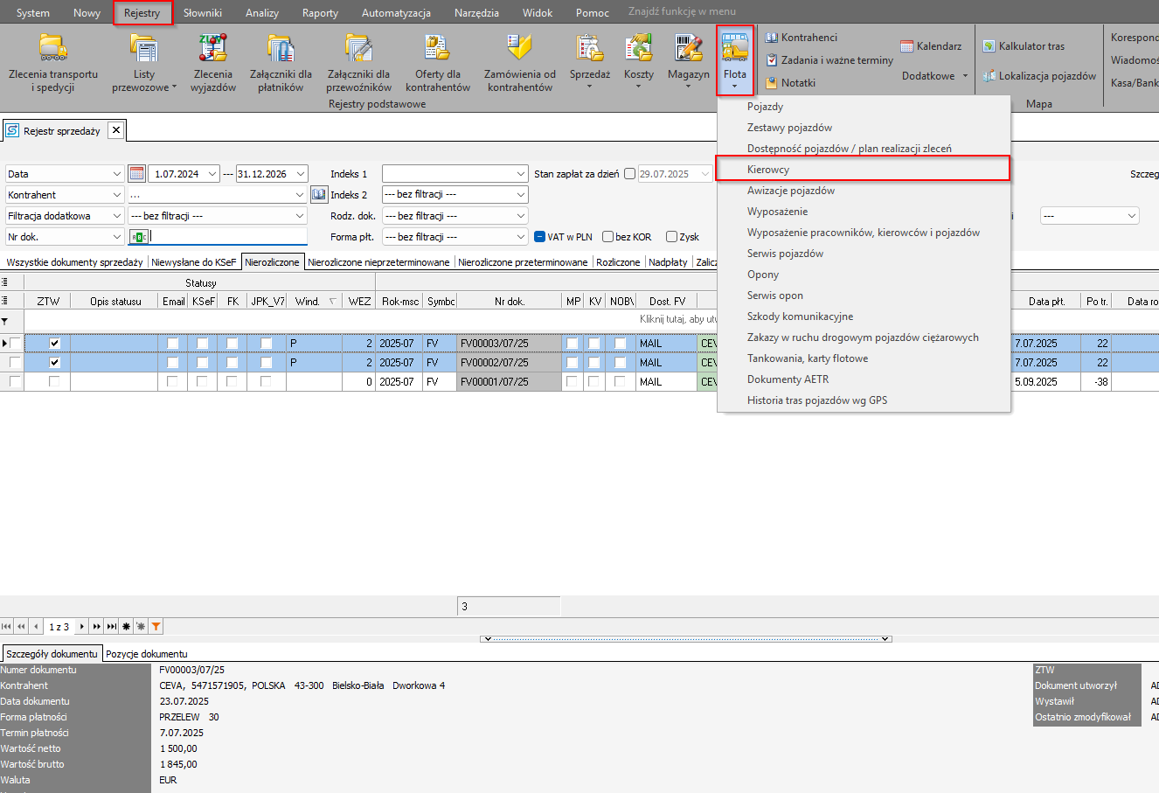
Task: Toggle the Zysk checkbox
Action: [x=671, y=237]
